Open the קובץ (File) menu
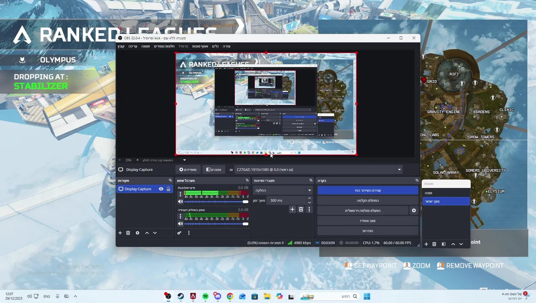Screen dimensions: 536x303 pos(121,46)
